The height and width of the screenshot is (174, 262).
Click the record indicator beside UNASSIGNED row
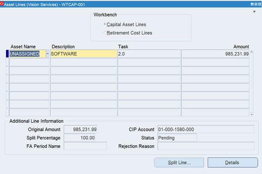7,54
